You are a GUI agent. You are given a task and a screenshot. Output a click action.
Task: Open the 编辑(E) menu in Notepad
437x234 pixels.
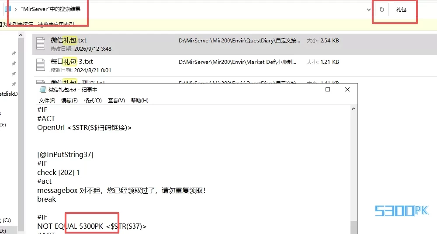coord(69,101)
